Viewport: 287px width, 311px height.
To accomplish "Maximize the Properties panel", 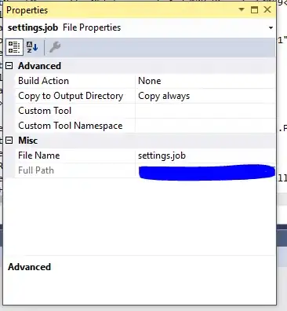I will (x=254, y=10).
